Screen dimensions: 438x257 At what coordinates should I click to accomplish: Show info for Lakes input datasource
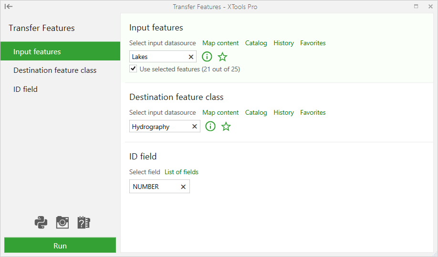[x=207, y=57]
